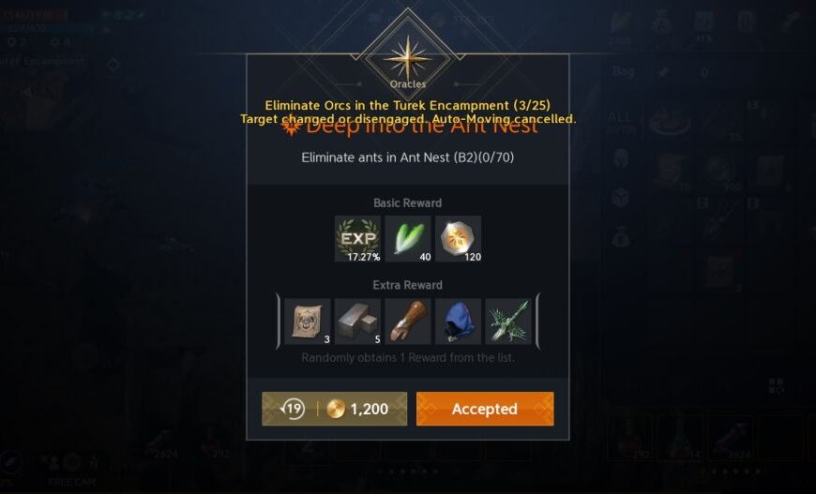Inspect the metal ingot extra reward
816x494 pixels.
click(x=357, y=322)
